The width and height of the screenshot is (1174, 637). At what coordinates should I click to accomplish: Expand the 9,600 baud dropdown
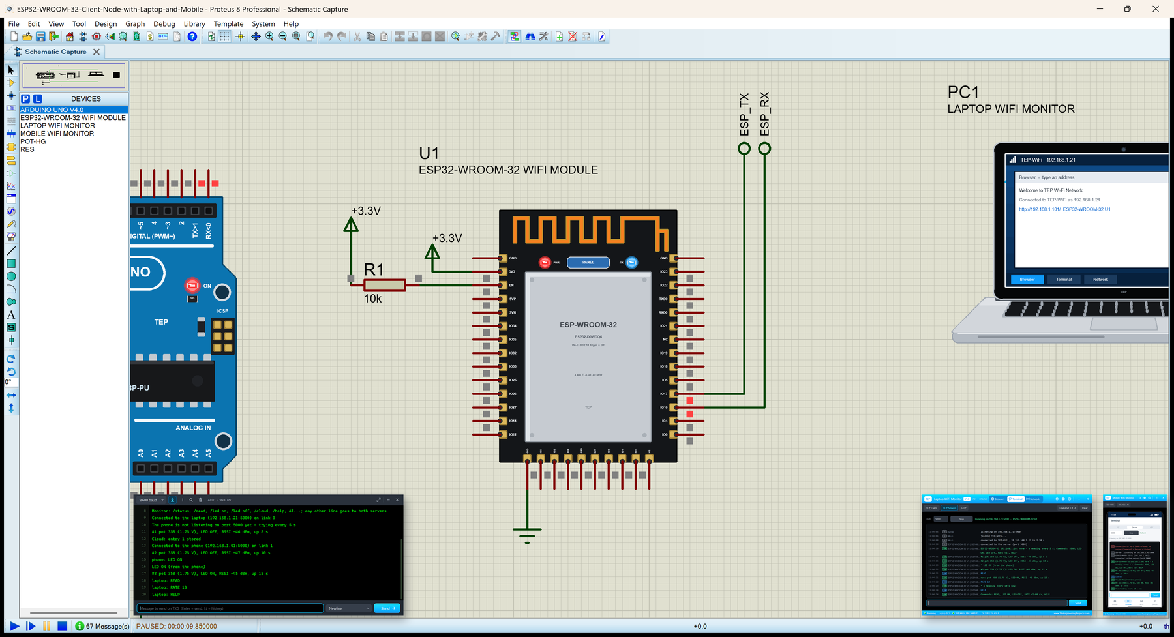tap(151, 500)
